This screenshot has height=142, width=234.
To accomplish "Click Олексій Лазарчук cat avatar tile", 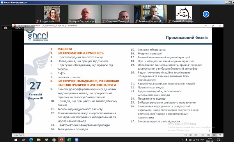I will (184, 14).
